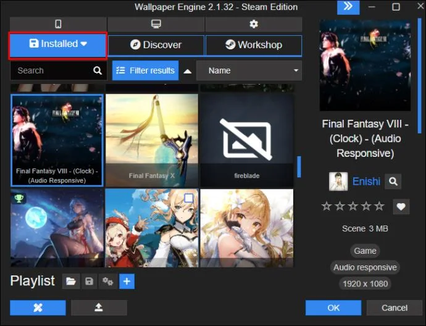426x326 pixels.
Task: Expand panel with double chevron button
Action: pos(348,7)
